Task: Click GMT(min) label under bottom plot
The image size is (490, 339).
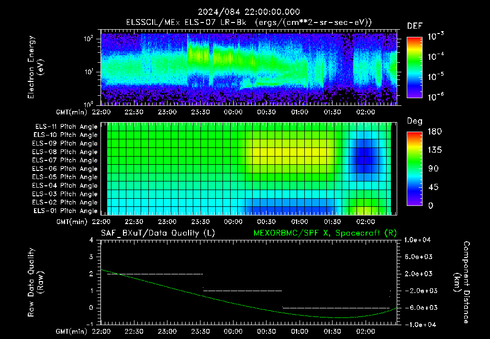Action: coord(72,331)
